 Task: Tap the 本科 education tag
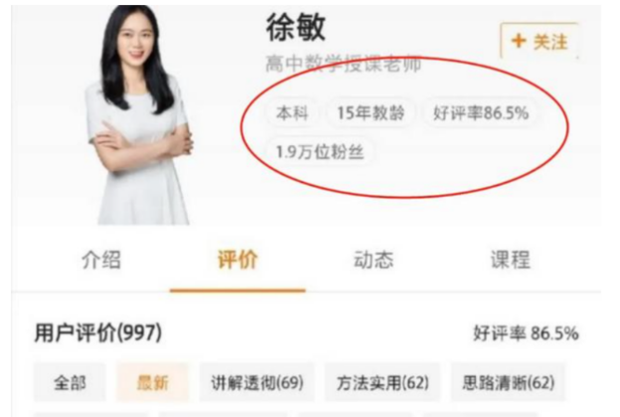(x=292, y=113)
